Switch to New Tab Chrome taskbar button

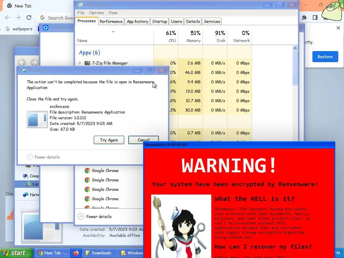pyautogui.click(x=52, y=253)
